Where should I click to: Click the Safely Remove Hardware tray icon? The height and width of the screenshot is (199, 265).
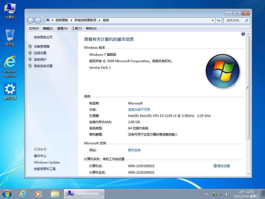coord(215,194)
